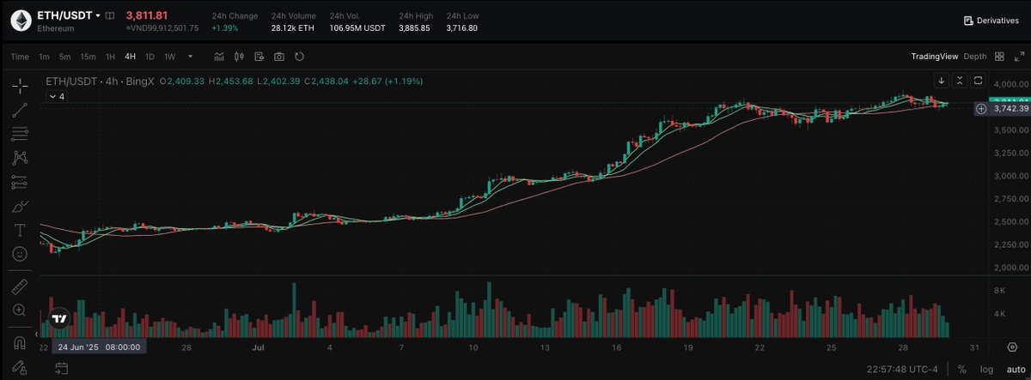Open the TradingView logo link
Viewport: 1031px width, 380px height.
click(58, 318)
